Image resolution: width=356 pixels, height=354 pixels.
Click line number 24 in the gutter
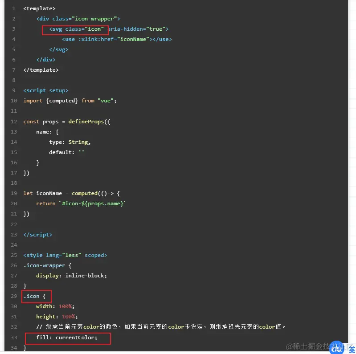pos(14,245)
